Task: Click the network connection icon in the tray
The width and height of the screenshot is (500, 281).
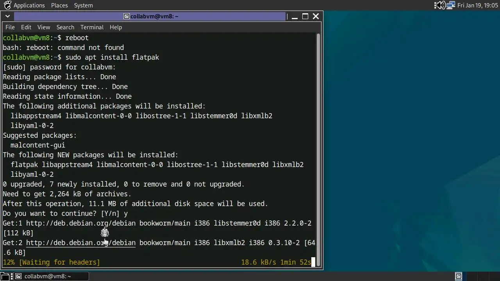Action: [451, 5]
